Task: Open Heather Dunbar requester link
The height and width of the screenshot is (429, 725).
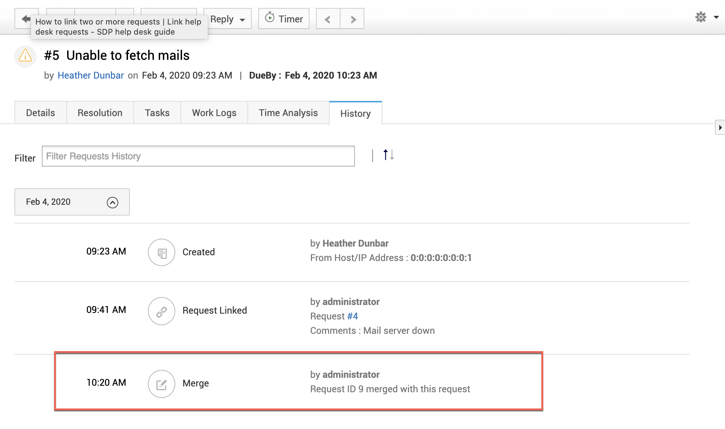Action: [91, 75]
